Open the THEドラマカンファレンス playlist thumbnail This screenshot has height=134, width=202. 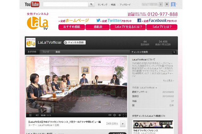tap(153, 124)
